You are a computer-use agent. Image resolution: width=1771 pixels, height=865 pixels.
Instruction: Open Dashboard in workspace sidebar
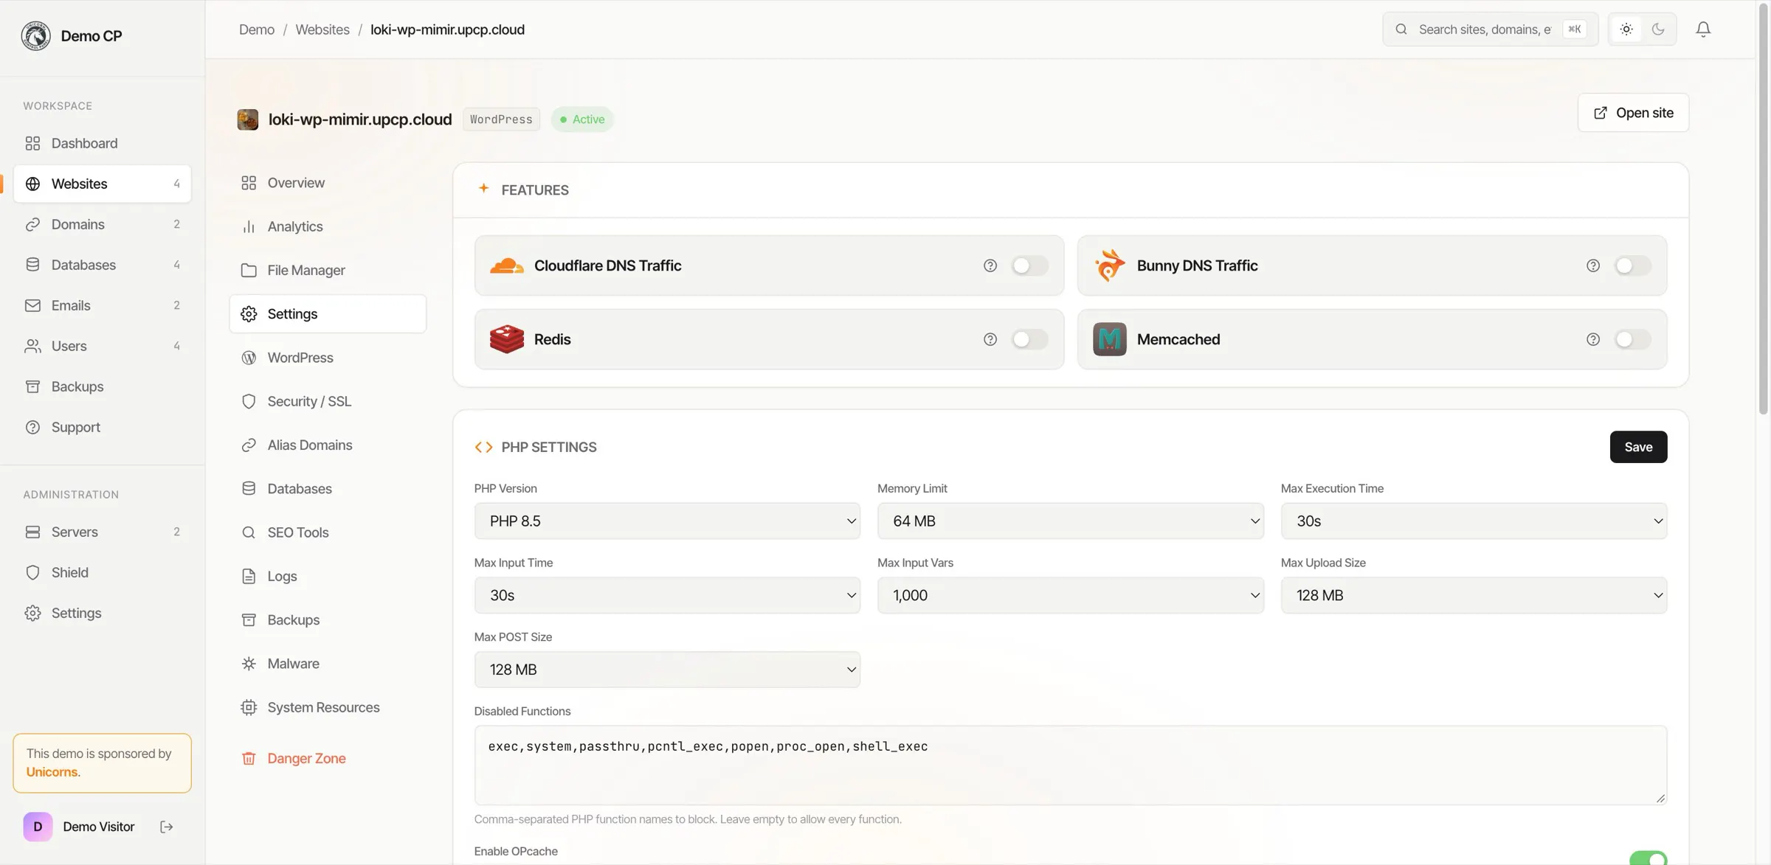pos(103,143)
